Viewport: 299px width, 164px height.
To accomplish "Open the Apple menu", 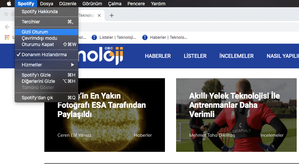I will (9, 3).
